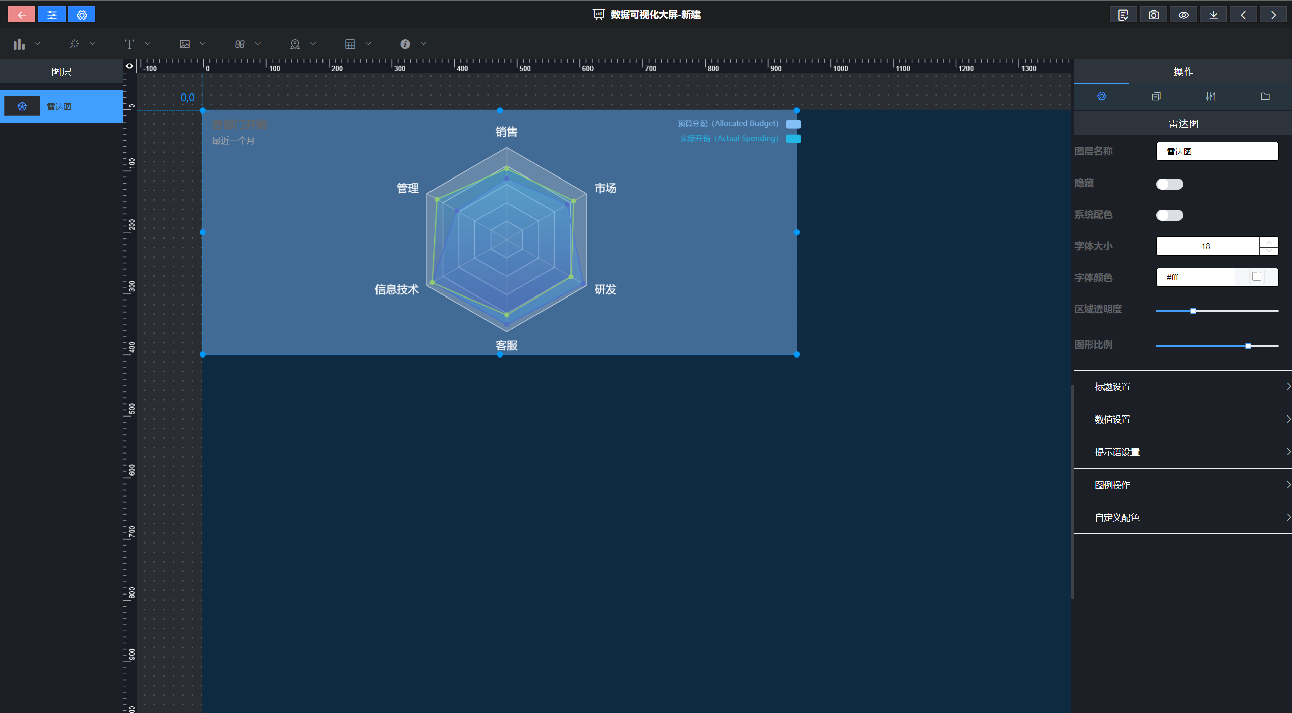Image resolution: width=1292 pixels, height=713 pixels.
Task: Select the table grid component icon
Action: (x=350, y=44)
